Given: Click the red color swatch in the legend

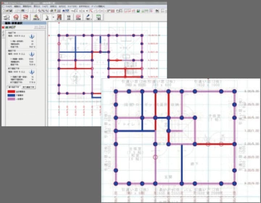Looking at the screenshot, I should pos(12,92).
